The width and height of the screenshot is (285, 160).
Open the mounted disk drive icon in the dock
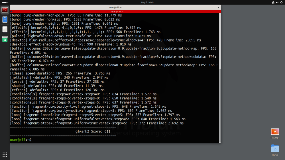click(x=5, y=29)
